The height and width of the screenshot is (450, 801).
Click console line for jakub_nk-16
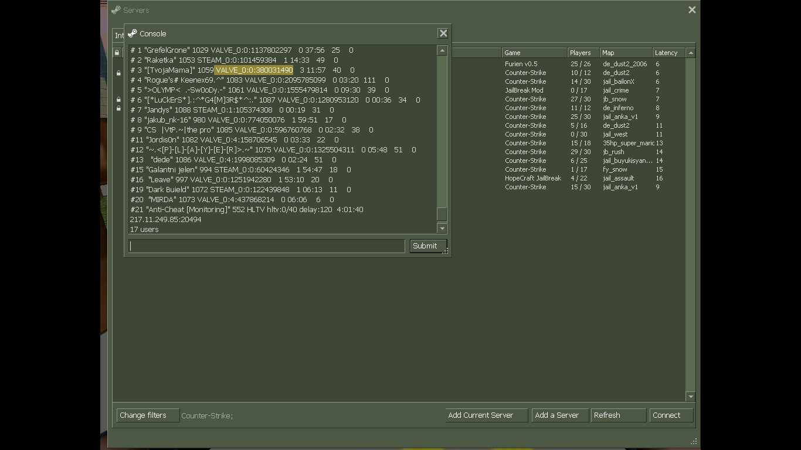[x=238, y=120]
